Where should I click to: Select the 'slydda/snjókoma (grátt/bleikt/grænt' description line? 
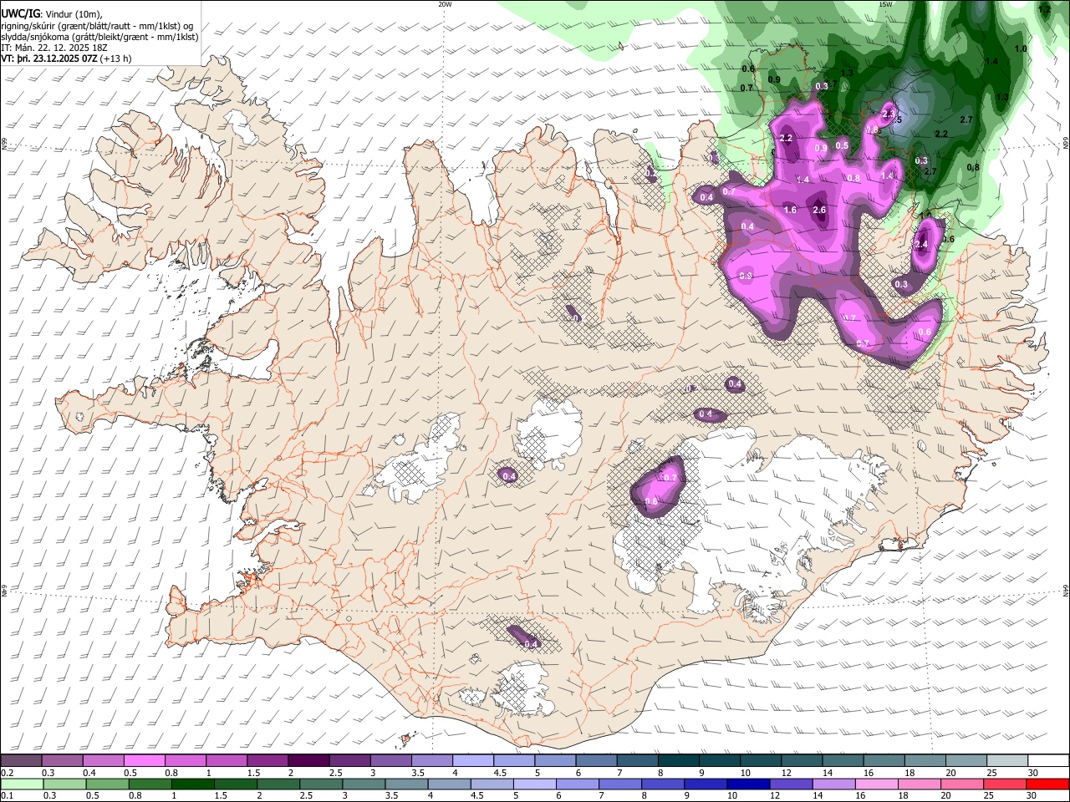(99, 37)
